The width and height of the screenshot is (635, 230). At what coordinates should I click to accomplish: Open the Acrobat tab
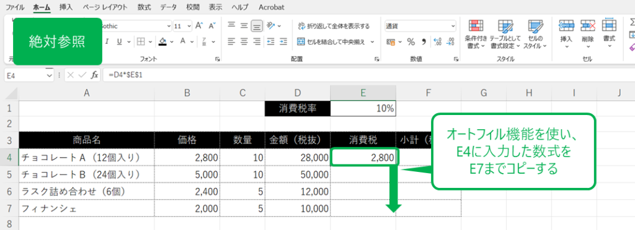(x=272, y=7)
